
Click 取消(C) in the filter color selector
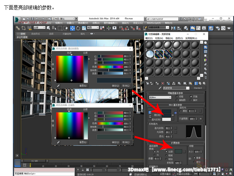(126, 142)
